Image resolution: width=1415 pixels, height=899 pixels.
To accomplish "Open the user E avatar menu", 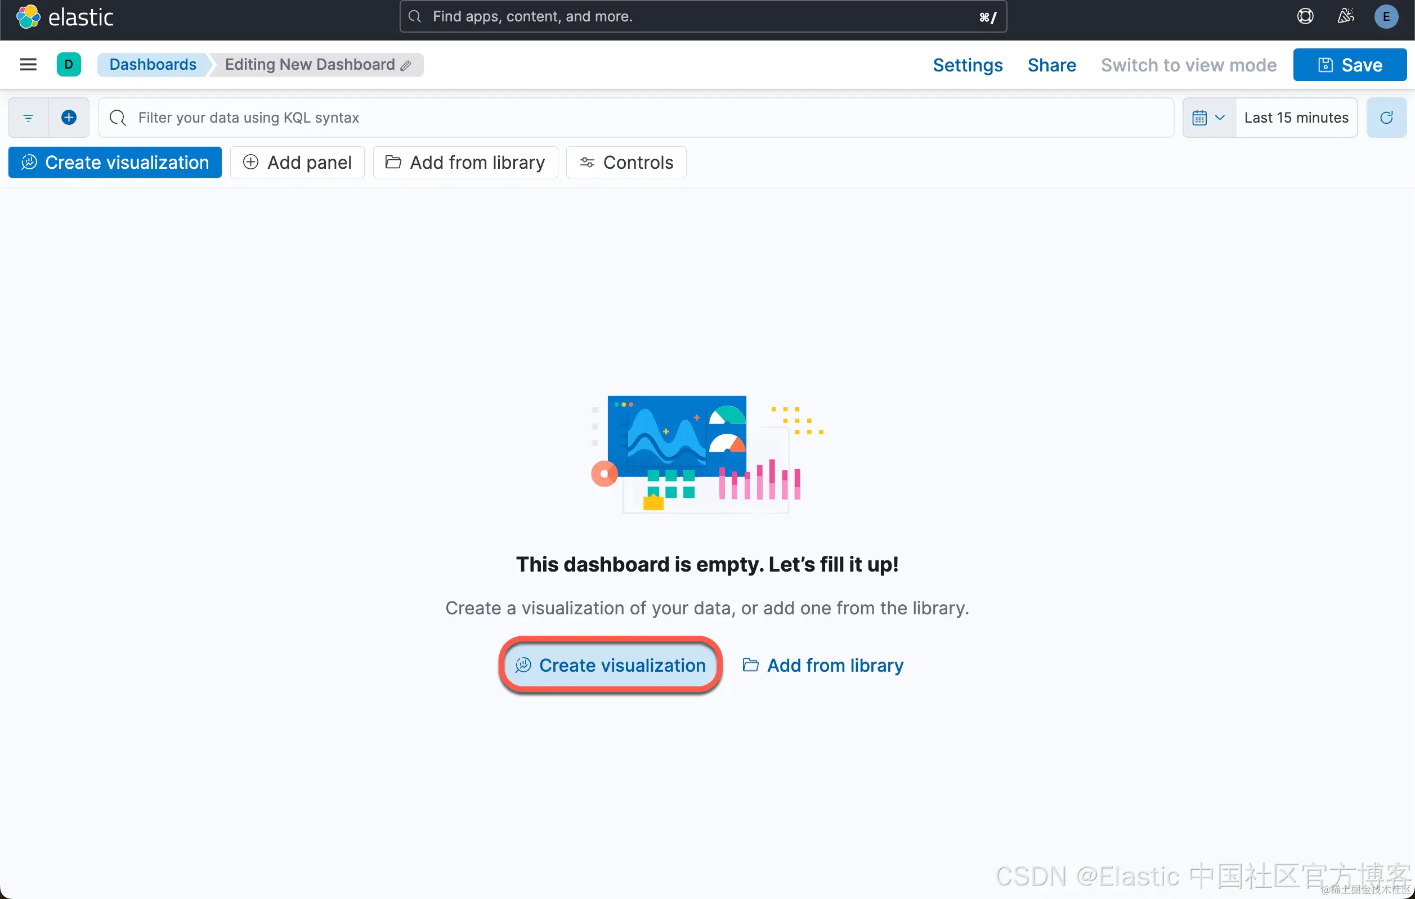I will [1386, 16].
